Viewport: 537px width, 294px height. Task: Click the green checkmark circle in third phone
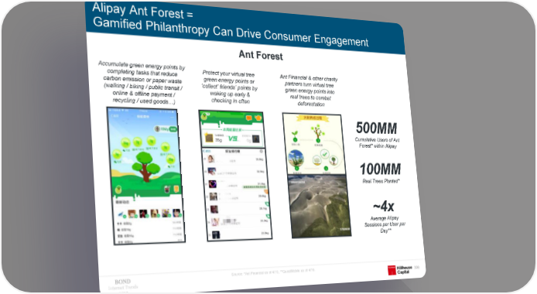point(324,154)
